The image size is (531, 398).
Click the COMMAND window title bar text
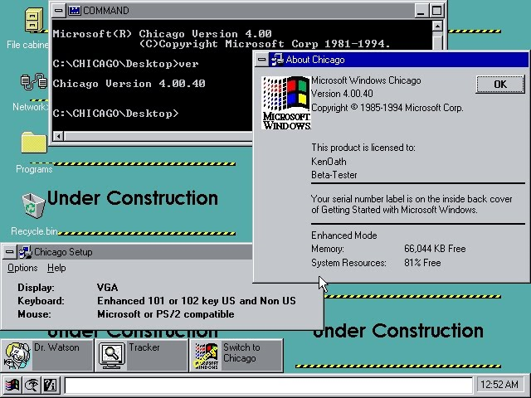tap(106, 11)
